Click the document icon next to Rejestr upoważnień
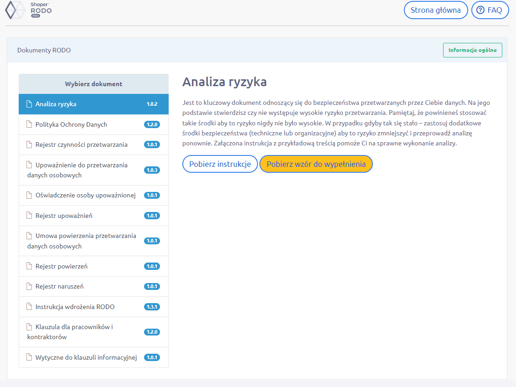 [29, 216]
